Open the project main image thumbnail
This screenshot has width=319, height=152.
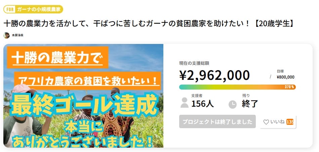pyautogui.click(x=83, y=96)
